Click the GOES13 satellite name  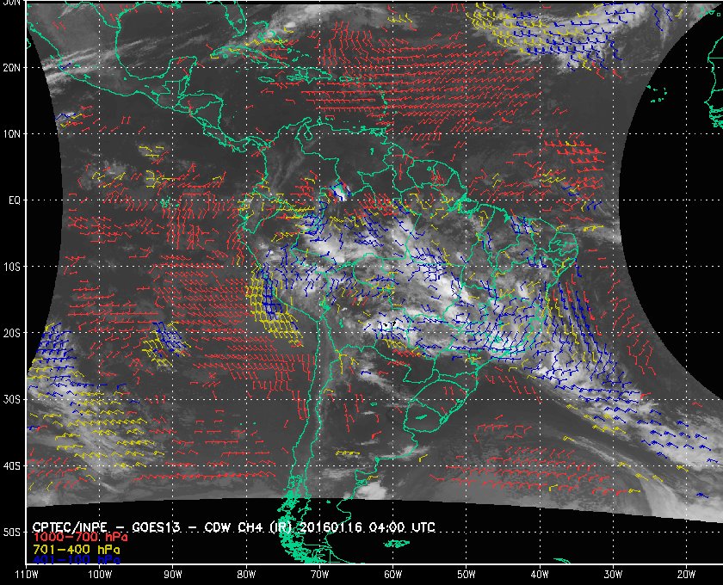click(156, 527)
